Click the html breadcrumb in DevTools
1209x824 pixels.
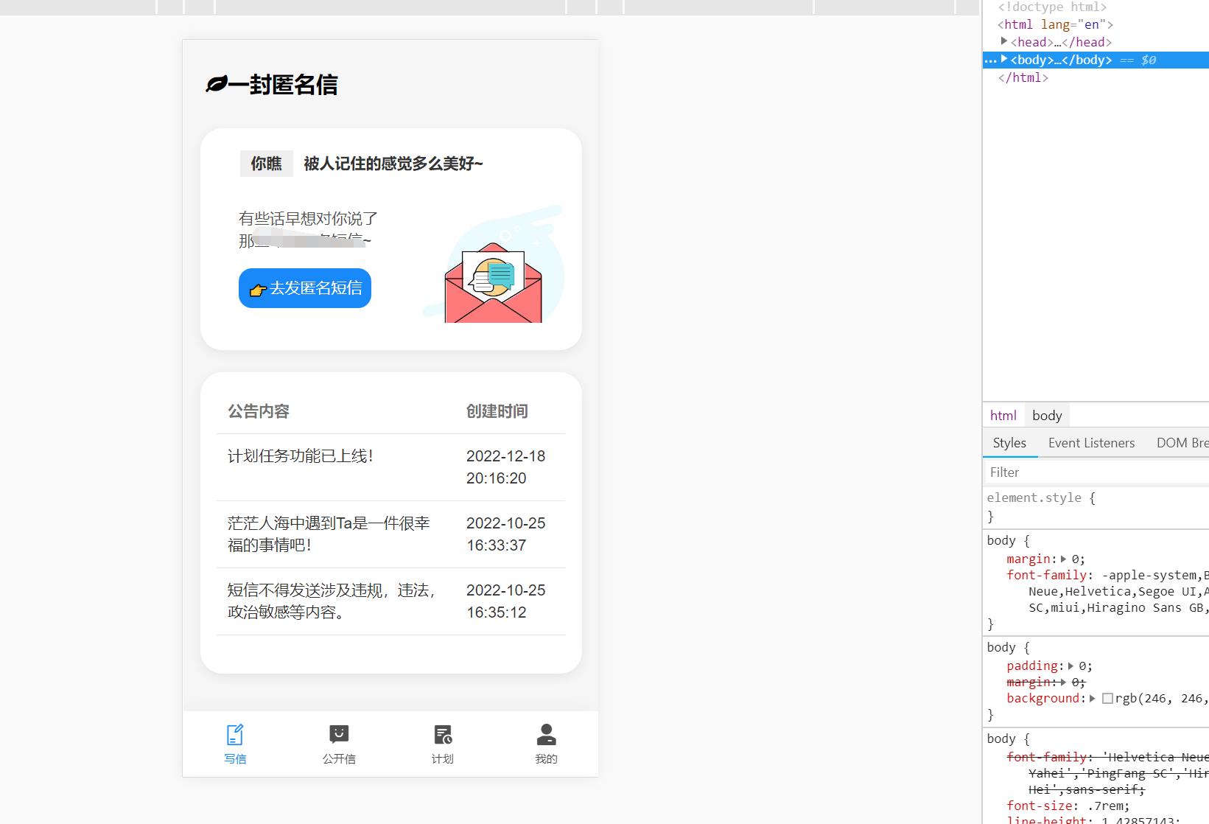point(1003,415)
